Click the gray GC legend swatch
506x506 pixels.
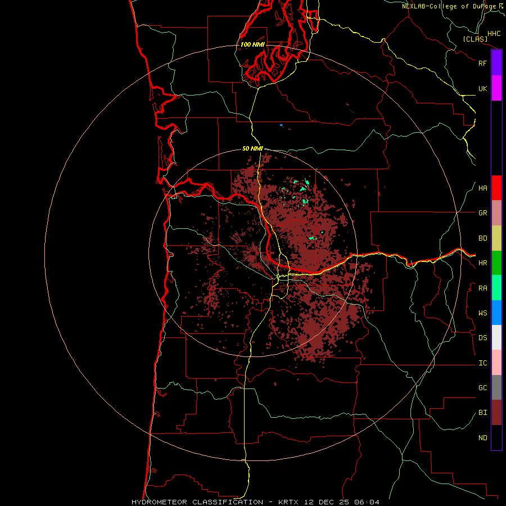coord(496,387)
